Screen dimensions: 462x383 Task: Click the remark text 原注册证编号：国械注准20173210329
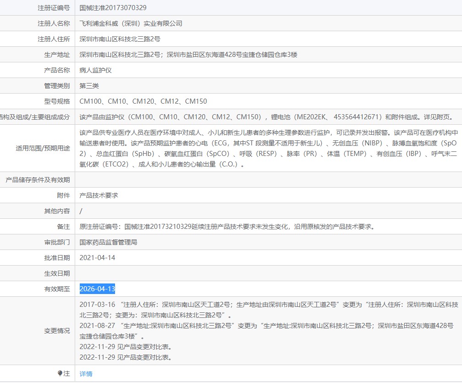tap(227, 227)
